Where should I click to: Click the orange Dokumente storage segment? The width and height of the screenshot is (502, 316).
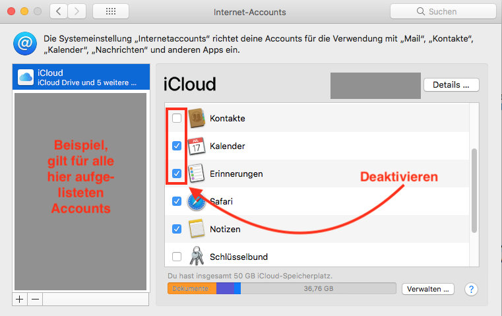point(192,288)
